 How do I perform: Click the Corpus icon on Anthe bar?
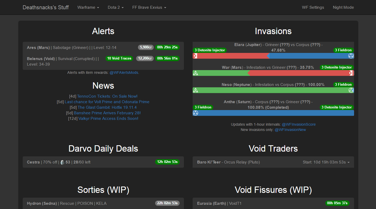pos(196,113)
